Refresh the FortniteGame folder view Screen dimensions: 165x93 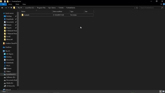(137, 8)
